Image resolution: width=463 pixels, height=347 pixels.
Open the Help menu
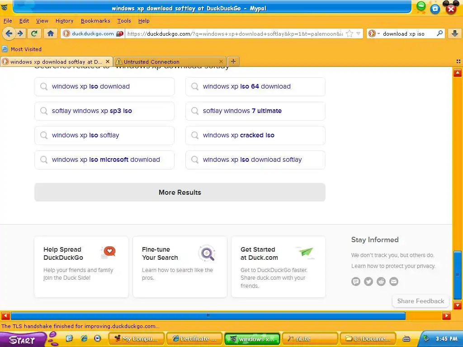(x=144, y=21)
